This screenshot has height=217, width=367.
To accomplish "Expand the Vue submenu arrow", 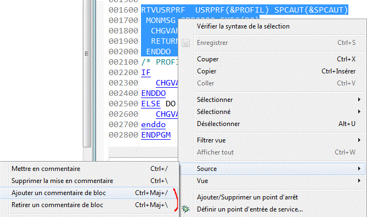I will 359,181.
